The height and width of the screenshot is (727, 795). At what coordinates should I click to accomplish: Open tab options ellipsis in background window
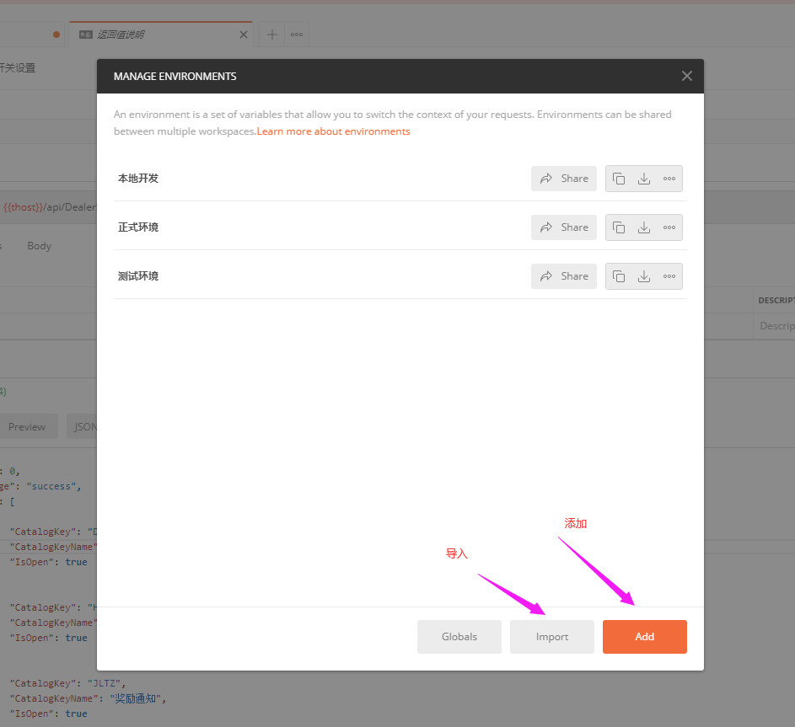click(x=297, y=35)
